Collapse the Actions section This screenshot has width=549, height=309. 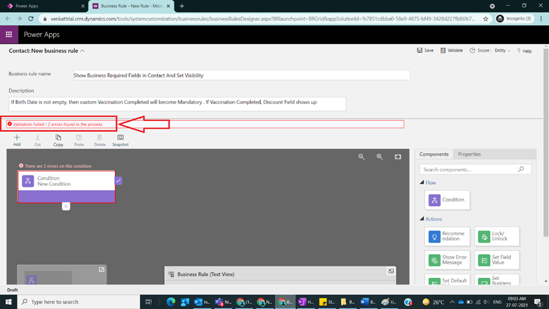422,219
